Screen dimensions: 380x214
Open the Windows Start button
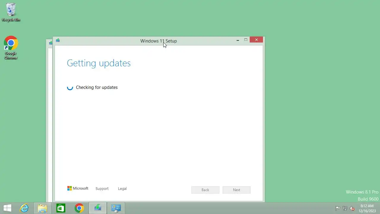point(7,208)
